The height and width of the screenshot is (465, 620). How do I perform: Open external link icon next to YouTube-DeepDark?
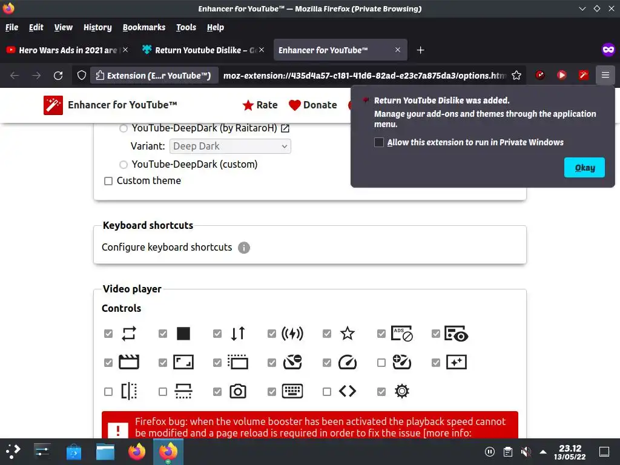[285, 128]
